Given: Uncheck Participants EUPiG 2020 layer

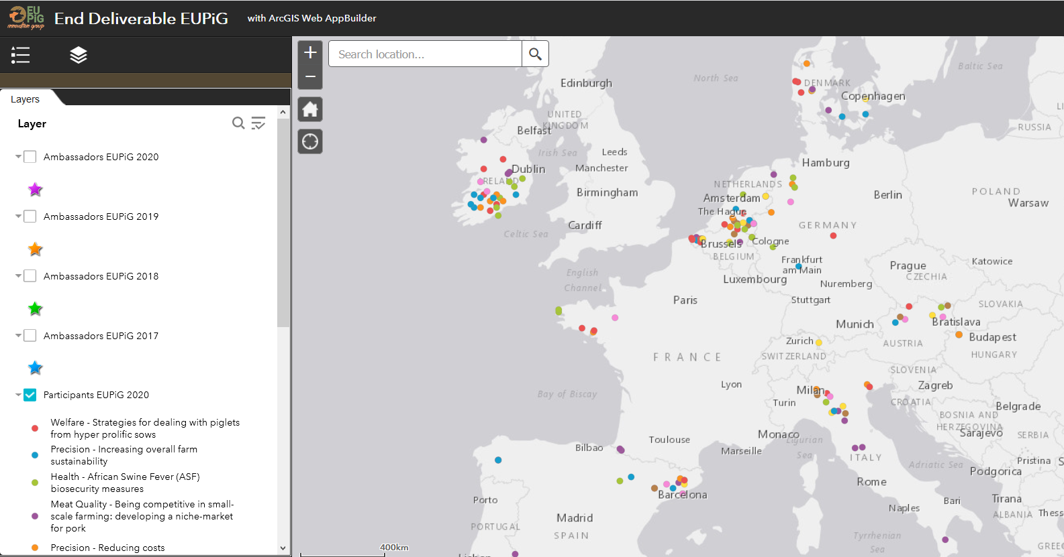Looking at the screenshot, I should [x=30, y=395].
